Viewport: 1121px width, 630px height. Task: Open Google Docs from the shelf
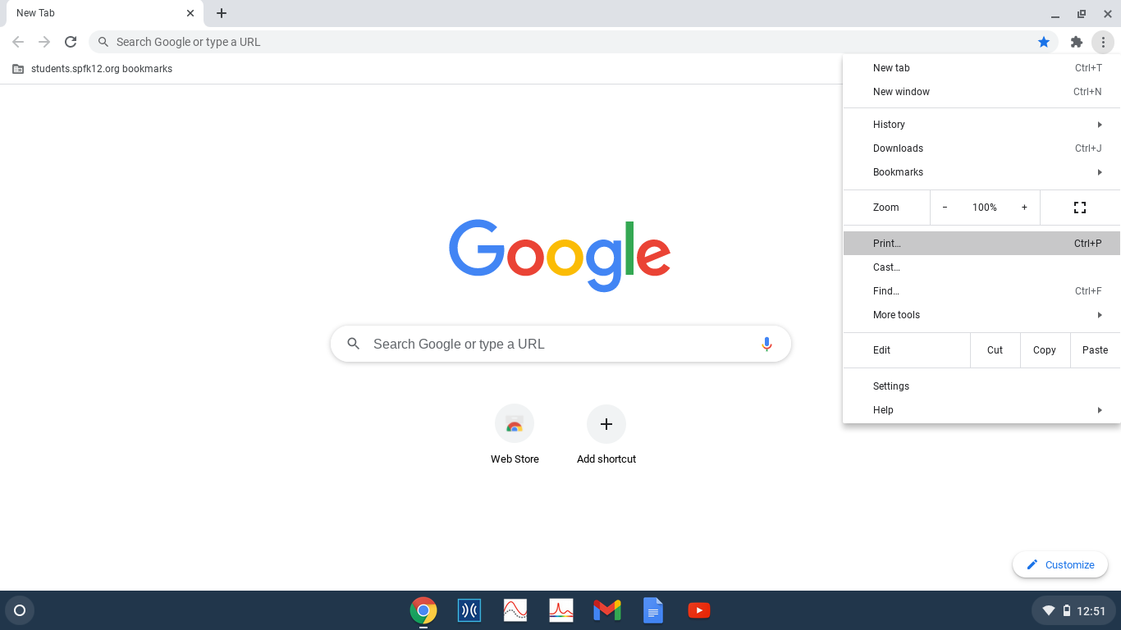[653, 610]
